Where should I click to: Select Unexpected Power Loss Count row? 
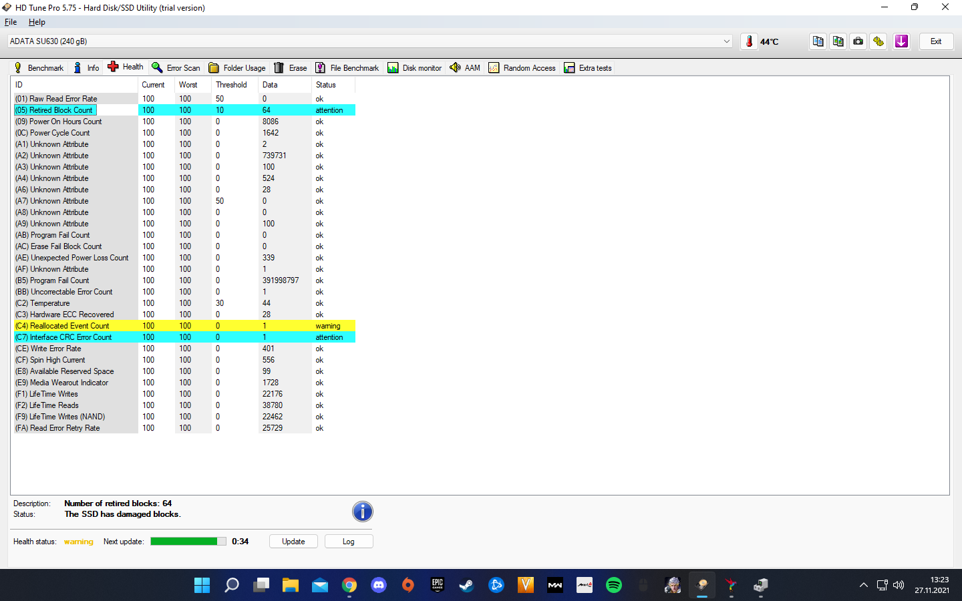[x=184, y=258]
